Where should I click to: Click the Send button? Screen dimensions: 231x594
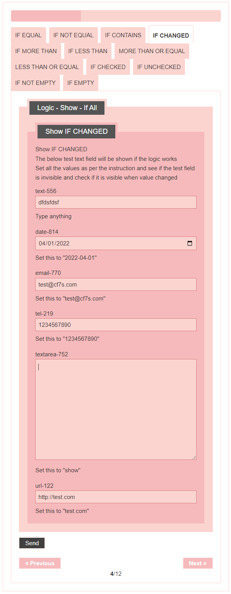point(32,543)
